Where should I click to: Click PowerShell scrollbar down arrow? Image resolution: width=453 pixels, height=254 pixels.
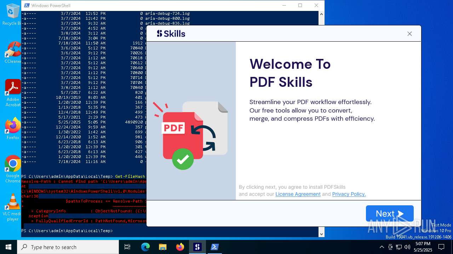(321, 234)
